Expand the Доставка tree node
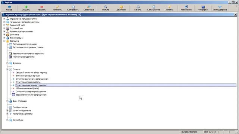 point(4,35)
